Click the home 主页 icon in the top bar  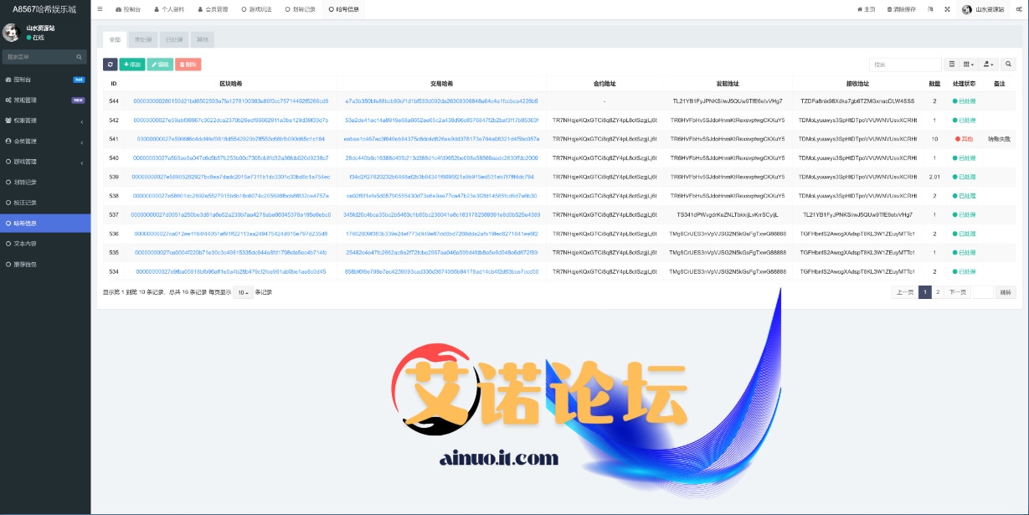[x=866, y=9]
